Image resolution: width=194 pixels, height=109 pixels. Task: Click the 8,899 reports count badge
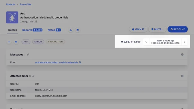[37, 30]
